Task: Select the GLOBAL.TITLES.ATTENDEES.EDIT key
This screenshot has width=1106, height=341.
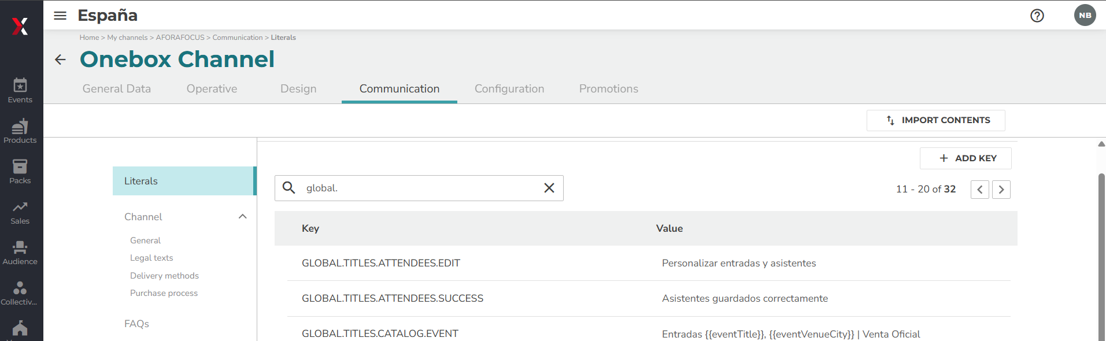Action: [381, 263]
